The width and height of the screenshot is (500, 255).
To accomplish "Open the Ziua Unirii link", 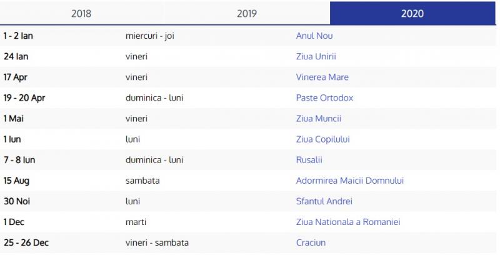I will click(316, 56).
